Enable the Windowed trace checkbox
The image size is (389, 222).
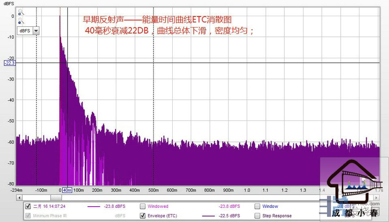pos(143,206)
